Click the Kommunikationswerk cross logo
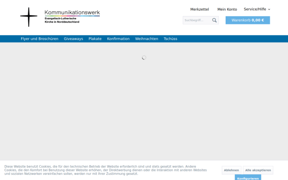 [29, 17]
